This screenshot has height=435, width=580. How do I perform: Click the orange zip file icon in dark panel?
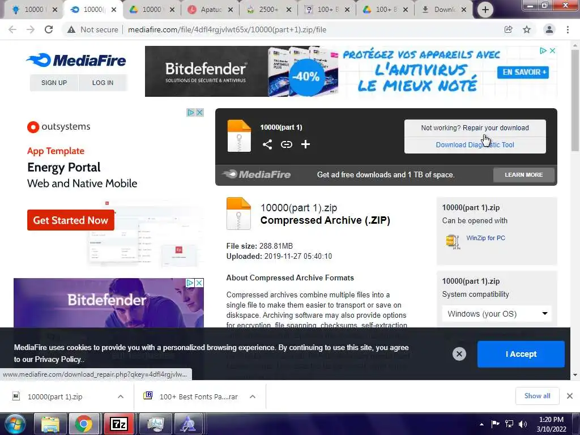coord(239,136)
